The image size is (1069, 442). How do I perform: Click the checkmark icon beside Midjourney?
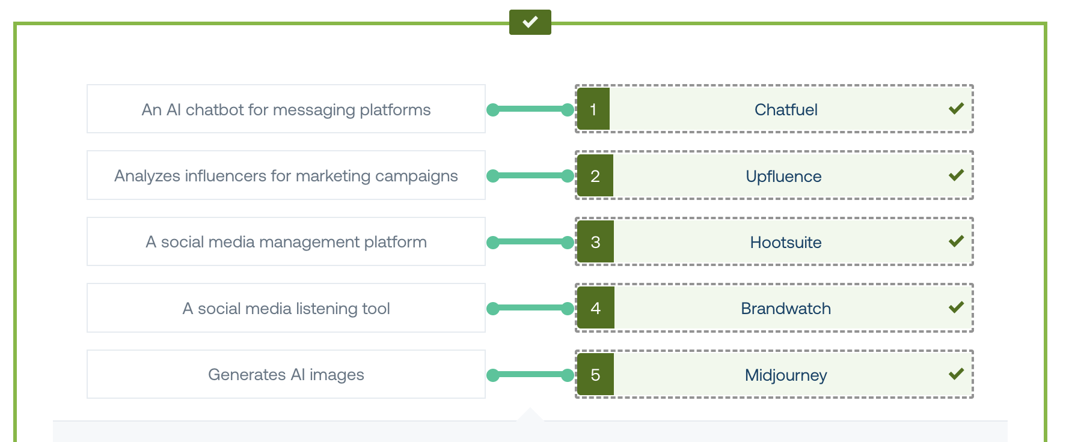(x=956, y=374)
